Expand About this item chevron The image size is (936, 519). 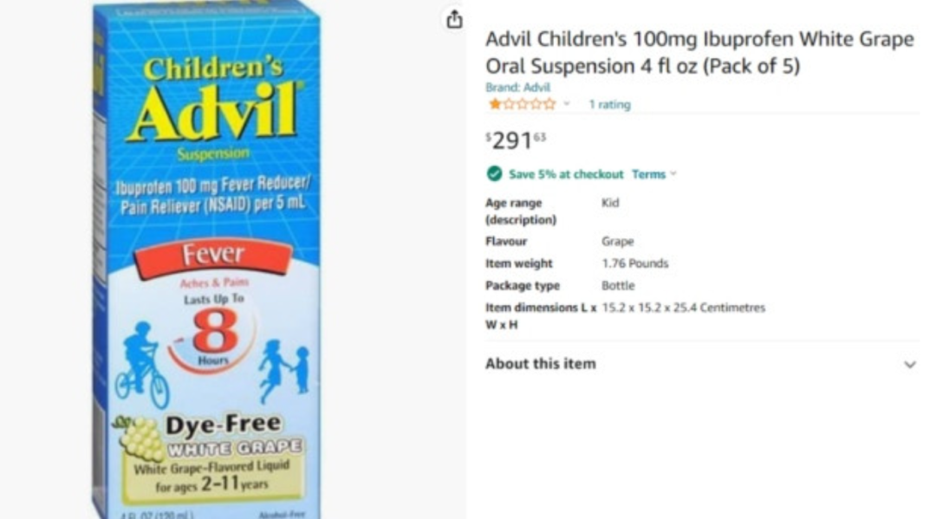pos(909,365)
